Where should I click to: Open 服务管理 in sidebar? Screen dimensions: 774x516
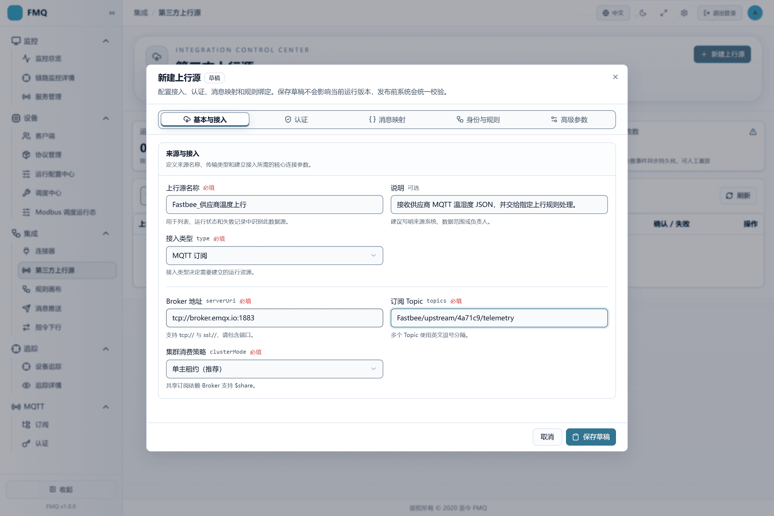(x=67, y=97)
